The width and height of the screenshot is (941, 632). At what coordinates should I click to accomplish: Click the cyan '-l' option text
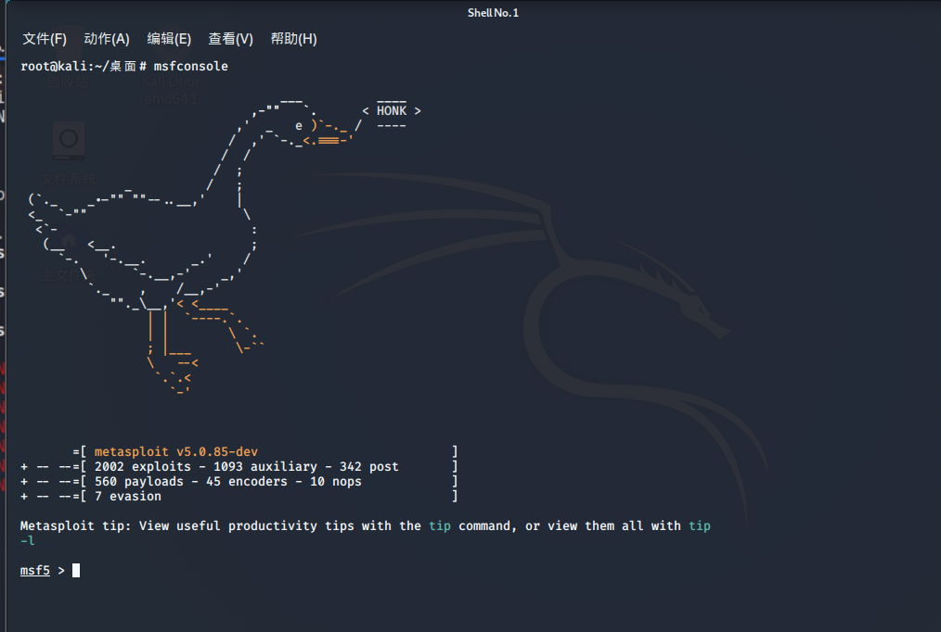[28, 541]
